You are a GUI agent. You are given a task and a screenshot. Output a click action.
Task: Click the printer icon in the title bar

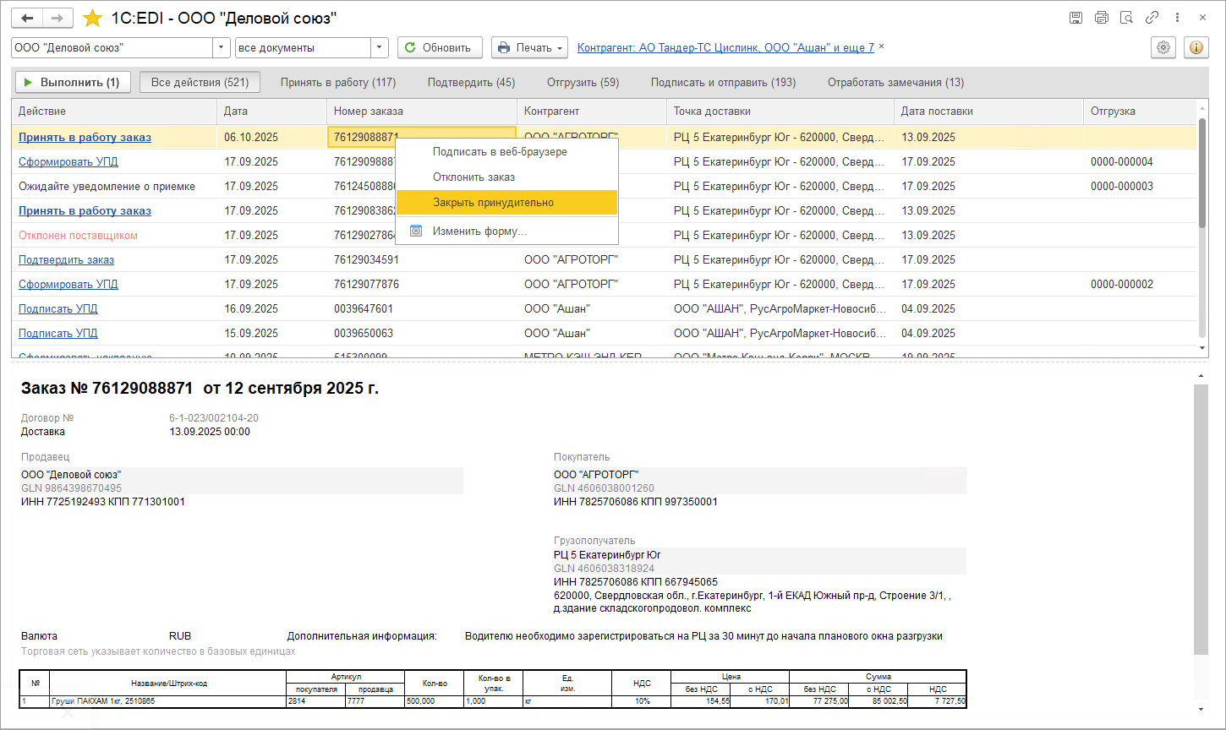[x=1101, y=18]
